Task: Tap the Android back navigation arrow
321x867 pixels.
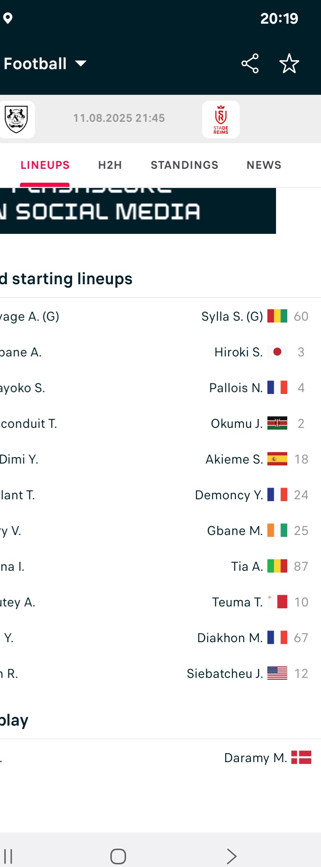Action: click(x=231, y=856)
